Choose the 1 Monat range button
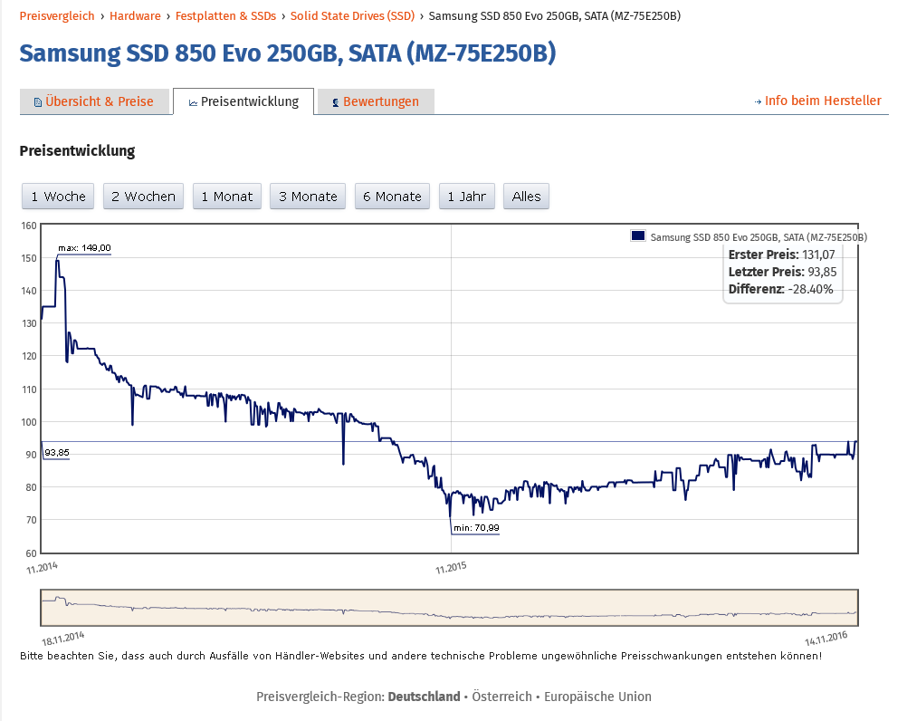 226,197
